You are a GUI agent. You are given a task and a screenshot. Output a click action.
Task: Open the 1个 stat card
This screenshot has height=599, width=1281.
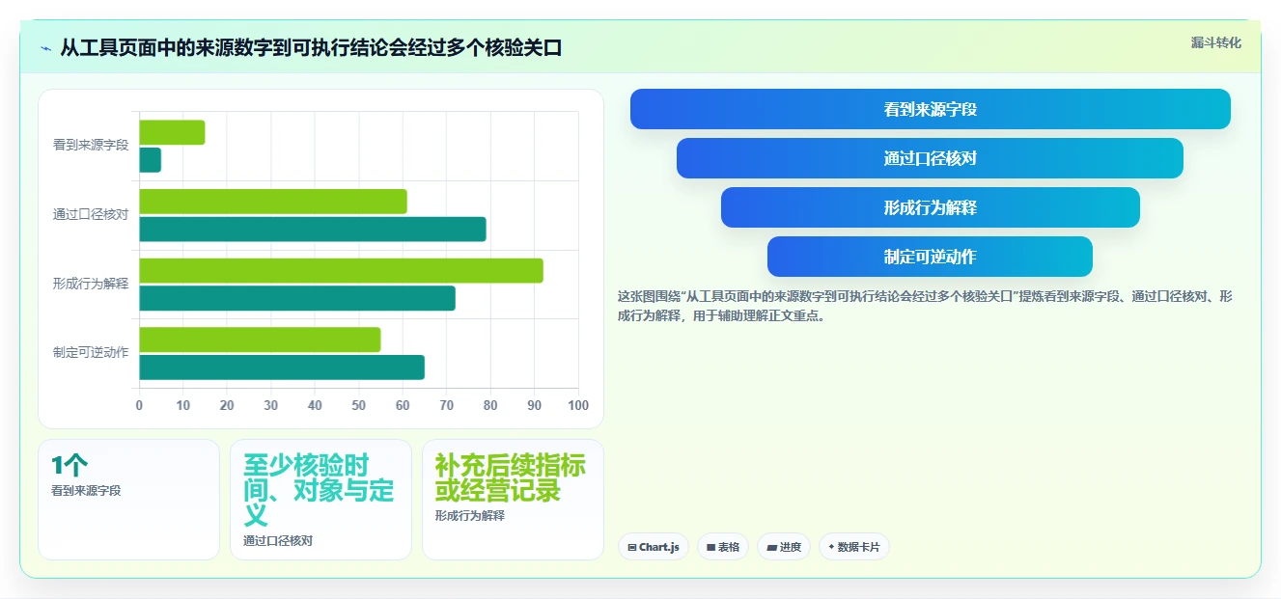[128, 500]
